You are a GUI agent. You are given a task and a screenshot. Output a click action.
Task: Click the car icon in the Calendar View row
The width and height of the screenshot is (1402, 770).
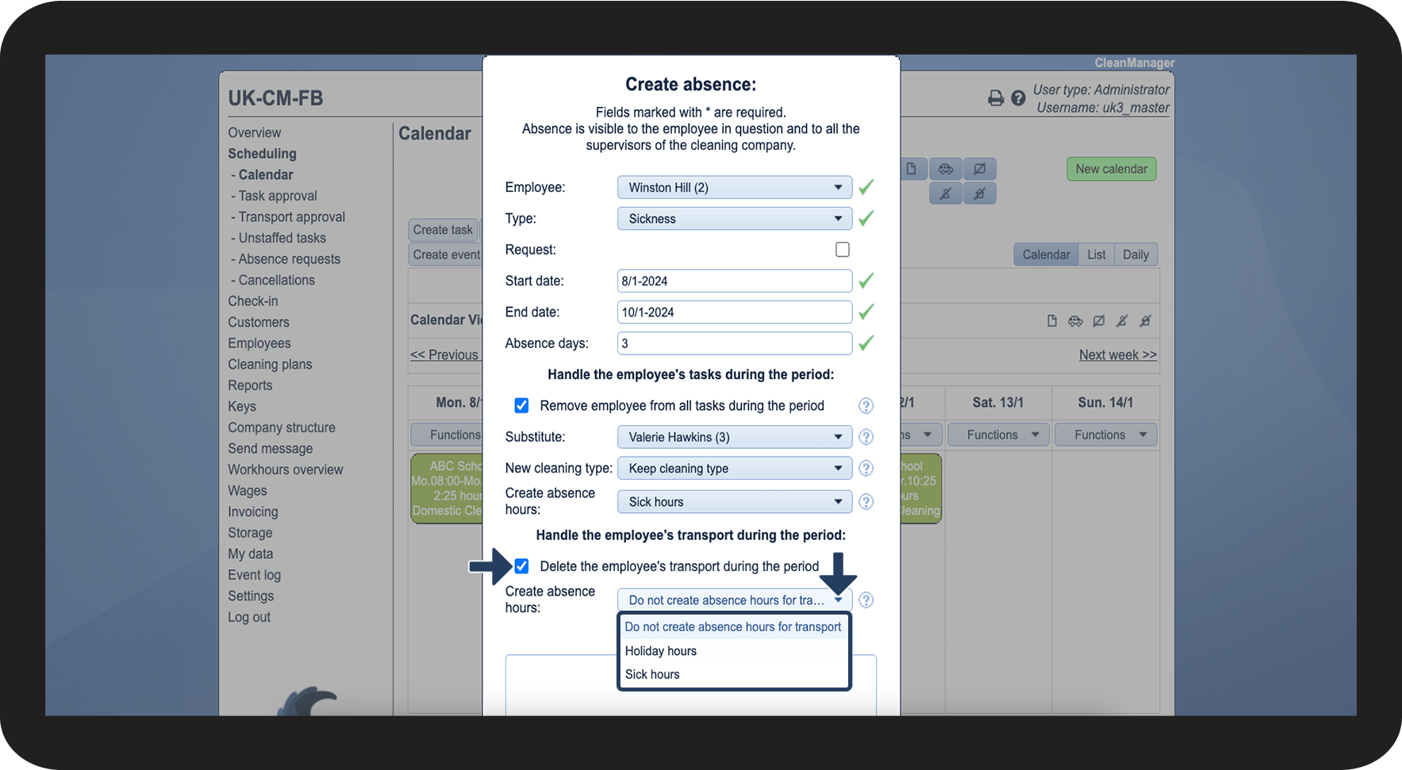[1075, 321]
